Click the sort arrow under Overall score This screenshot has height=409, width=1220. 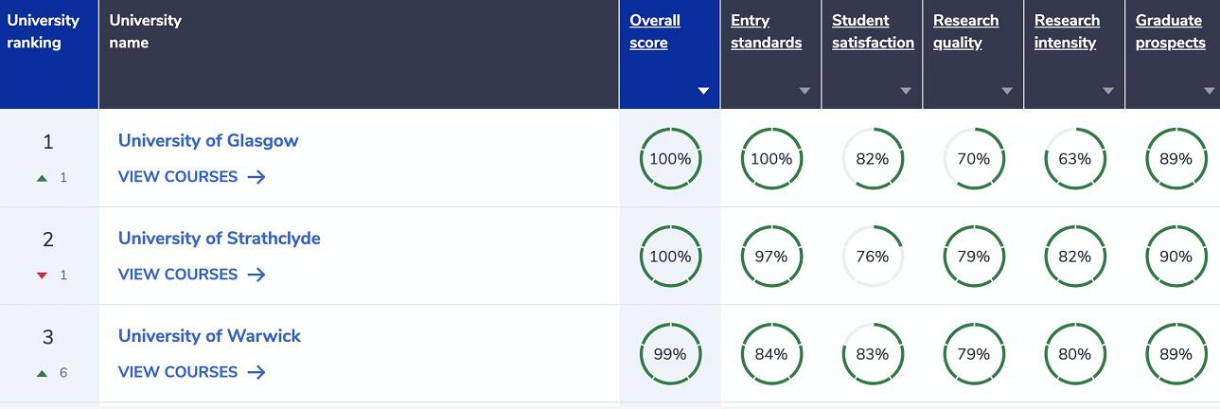point(703,92)
